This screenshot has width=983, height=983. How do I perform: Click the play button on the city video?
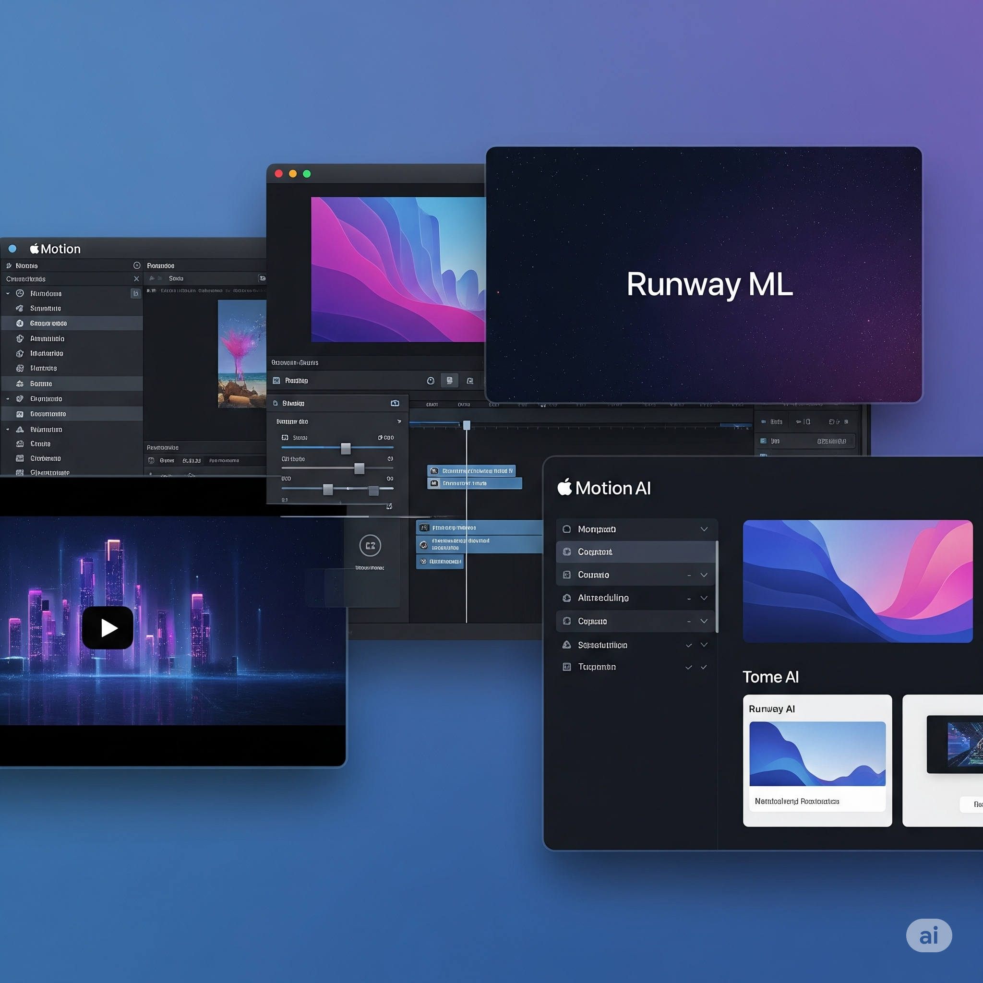coord(108,627)
